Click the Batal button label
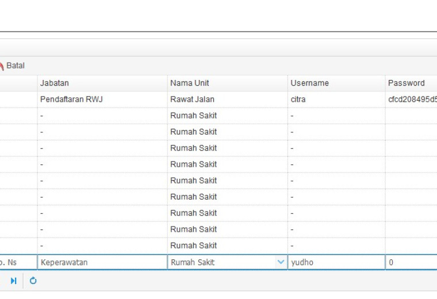This screenshot has height=299, width=437. coord(16,66)
